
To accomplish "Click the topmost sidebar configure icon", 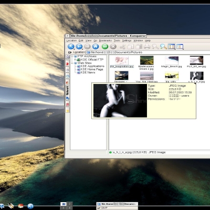I will (67, 57).
